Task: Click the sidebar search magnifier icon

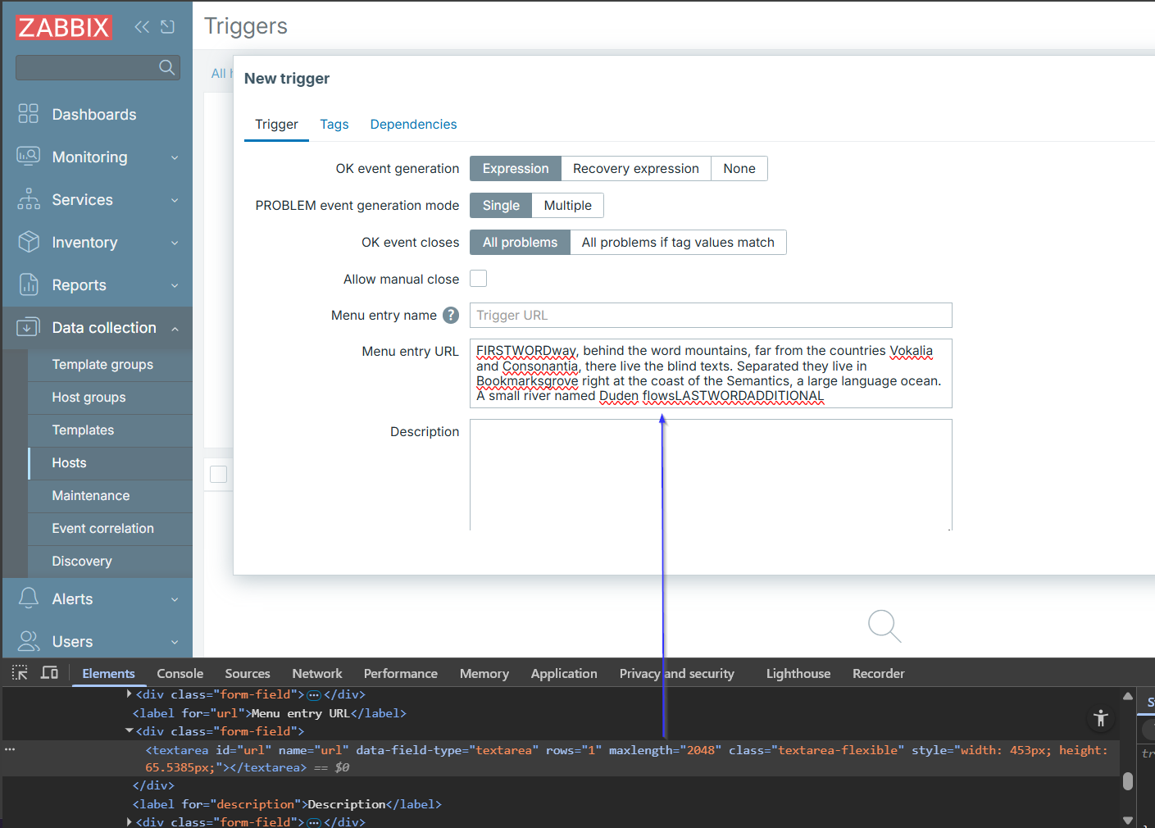Action: 166,67
